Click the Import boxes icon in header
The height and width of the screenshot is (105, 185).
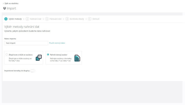point(4,8)
